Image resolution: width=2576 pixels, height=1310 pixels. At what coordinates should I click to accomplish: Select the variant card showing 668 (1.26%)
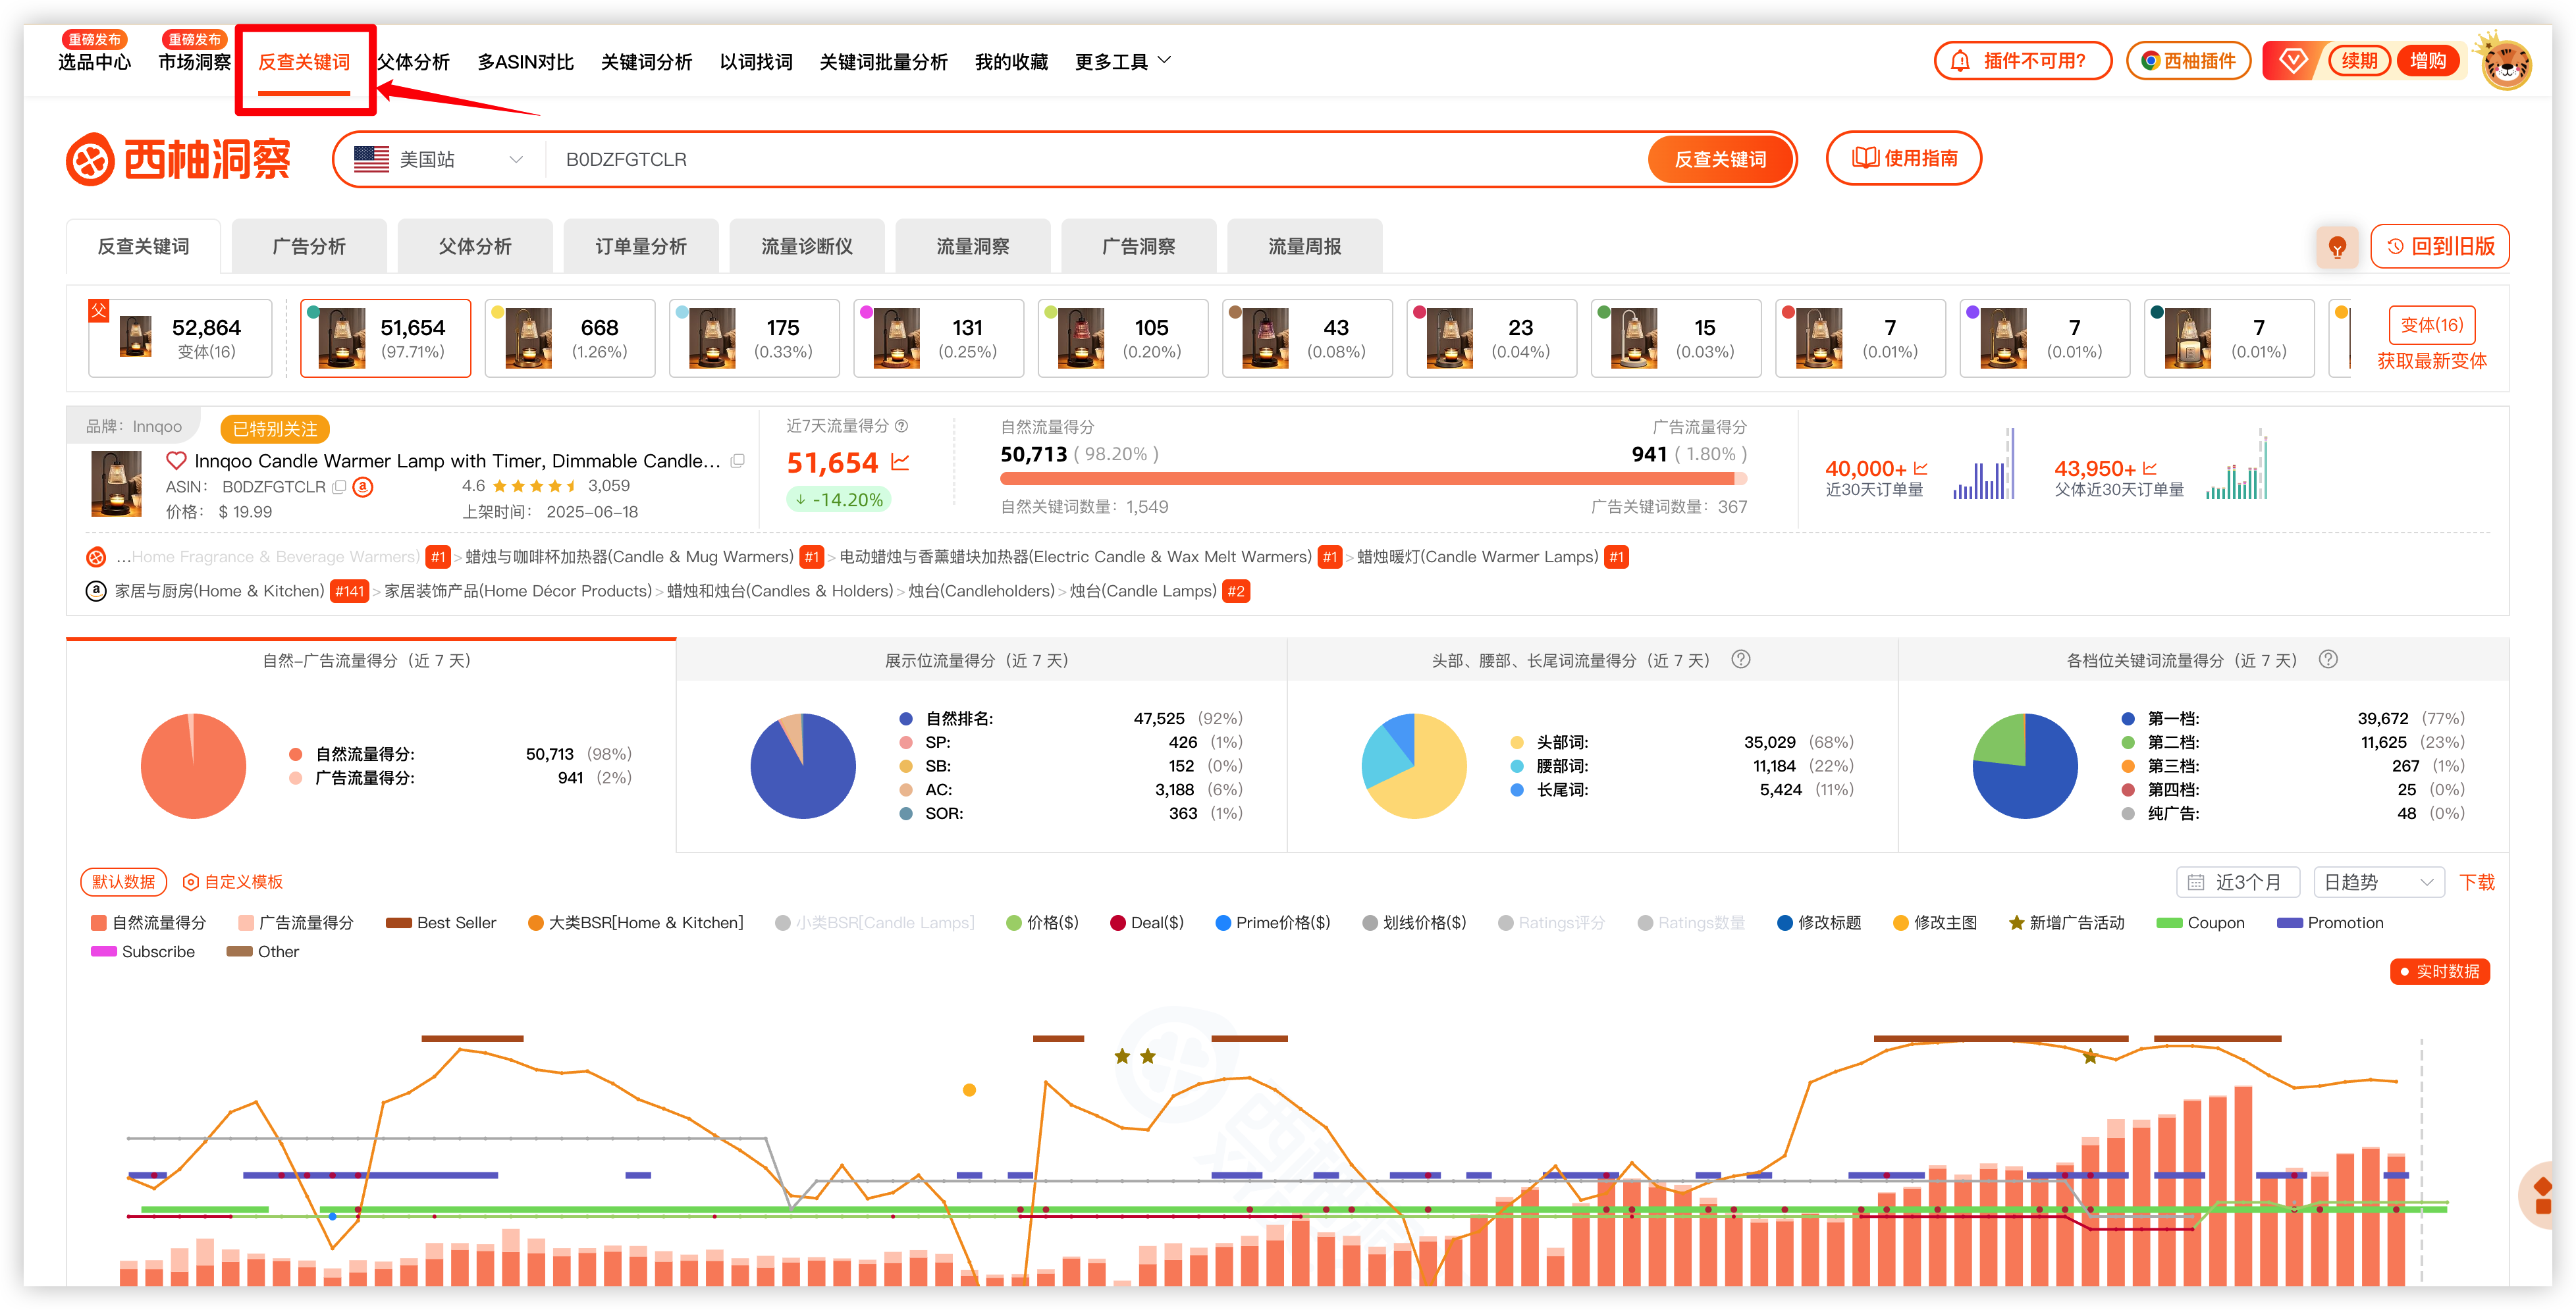pyautogui.click(x=570, y=338)
